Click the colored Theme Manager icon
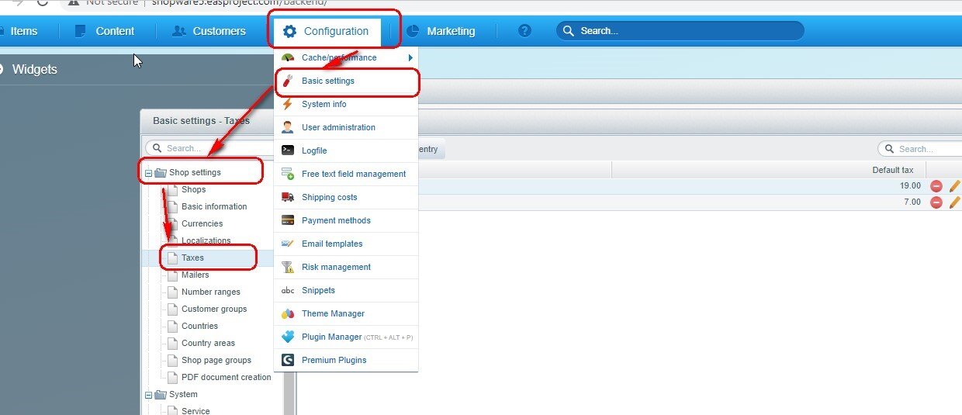962x415 pixels. click(x=288, y=313)
